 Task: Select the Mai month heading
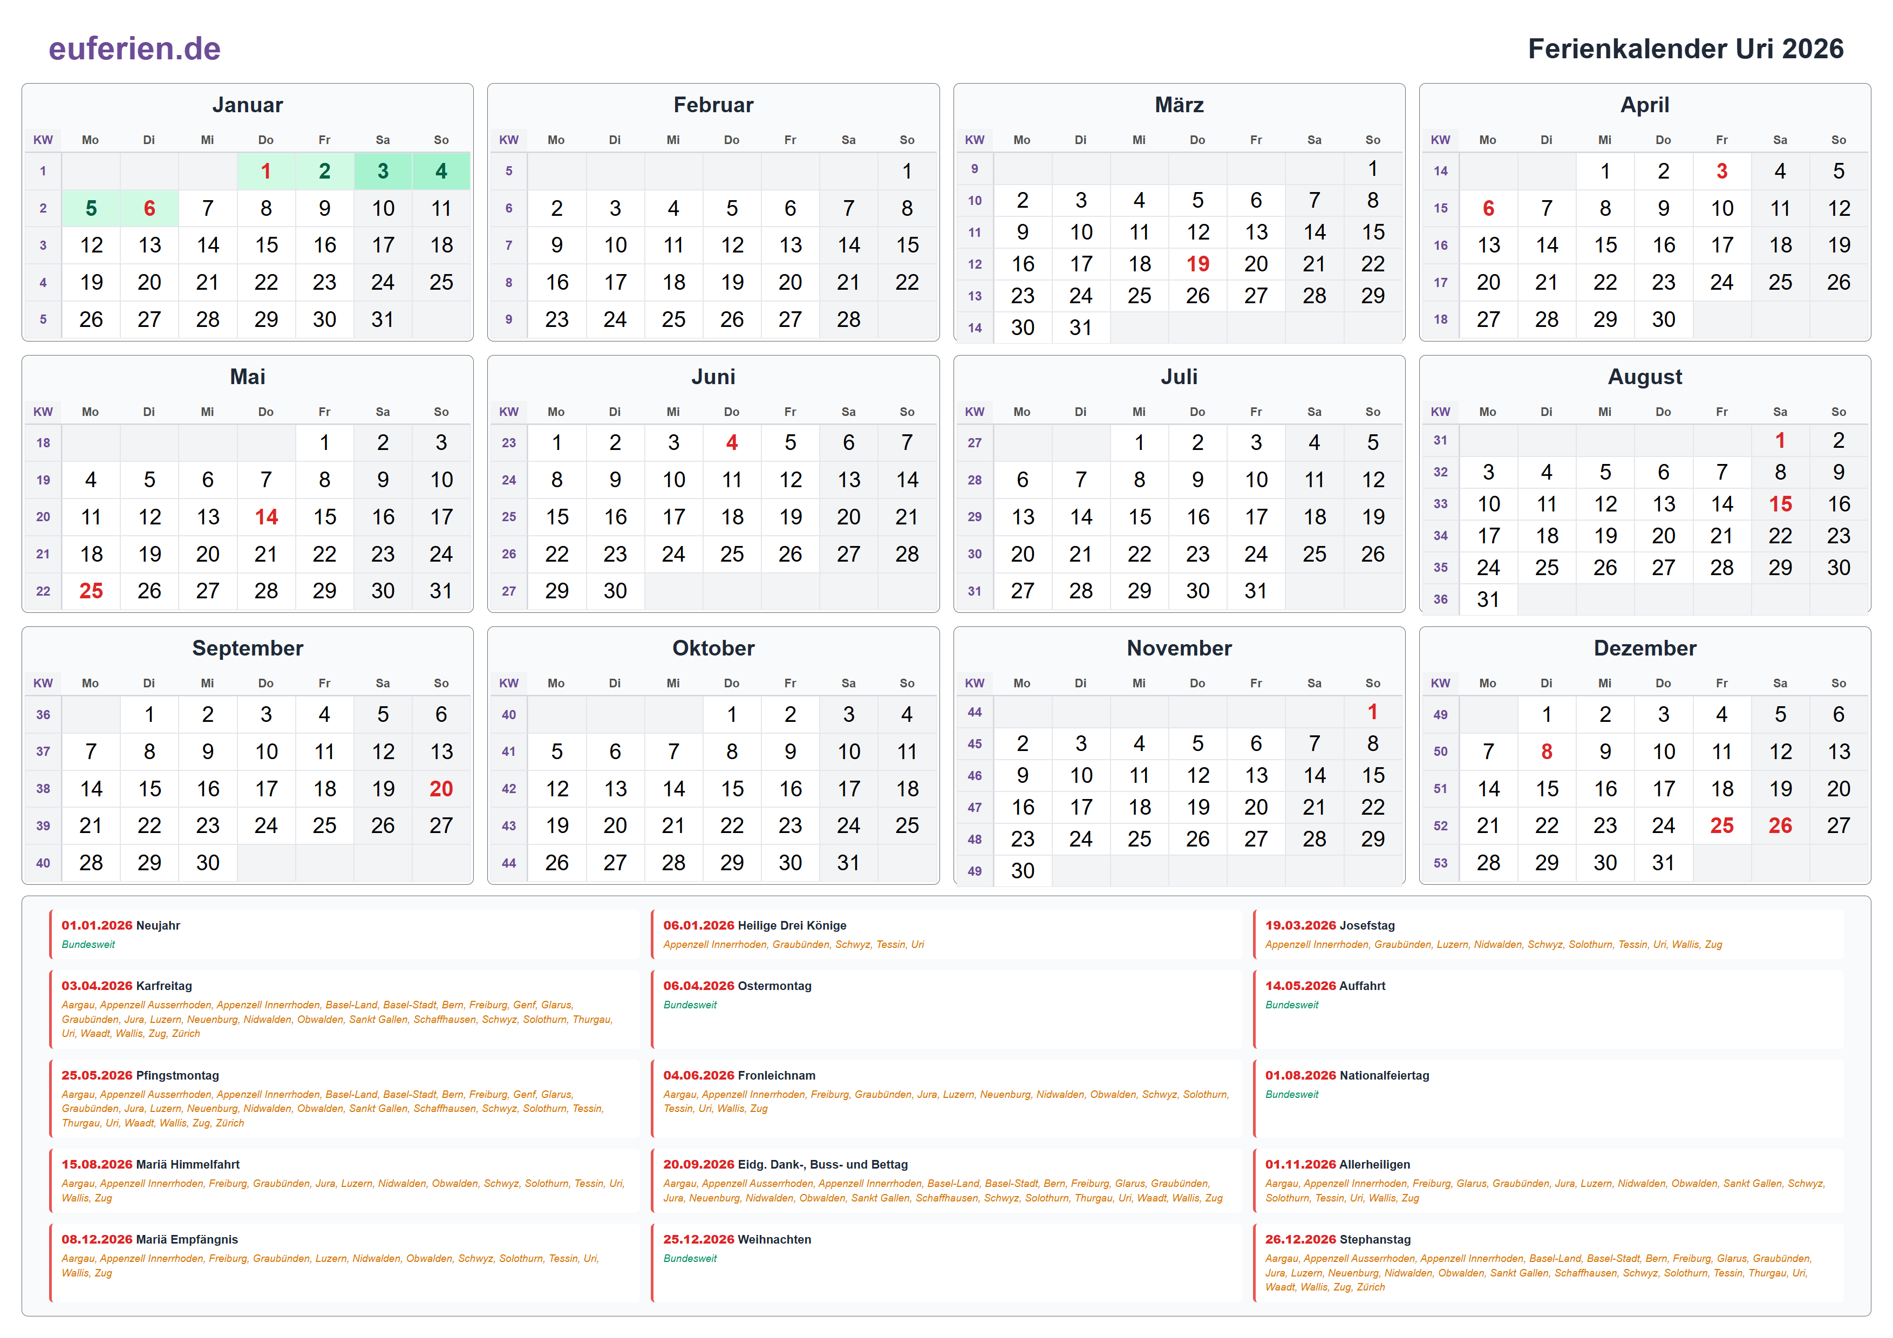[x=247, y=377]
